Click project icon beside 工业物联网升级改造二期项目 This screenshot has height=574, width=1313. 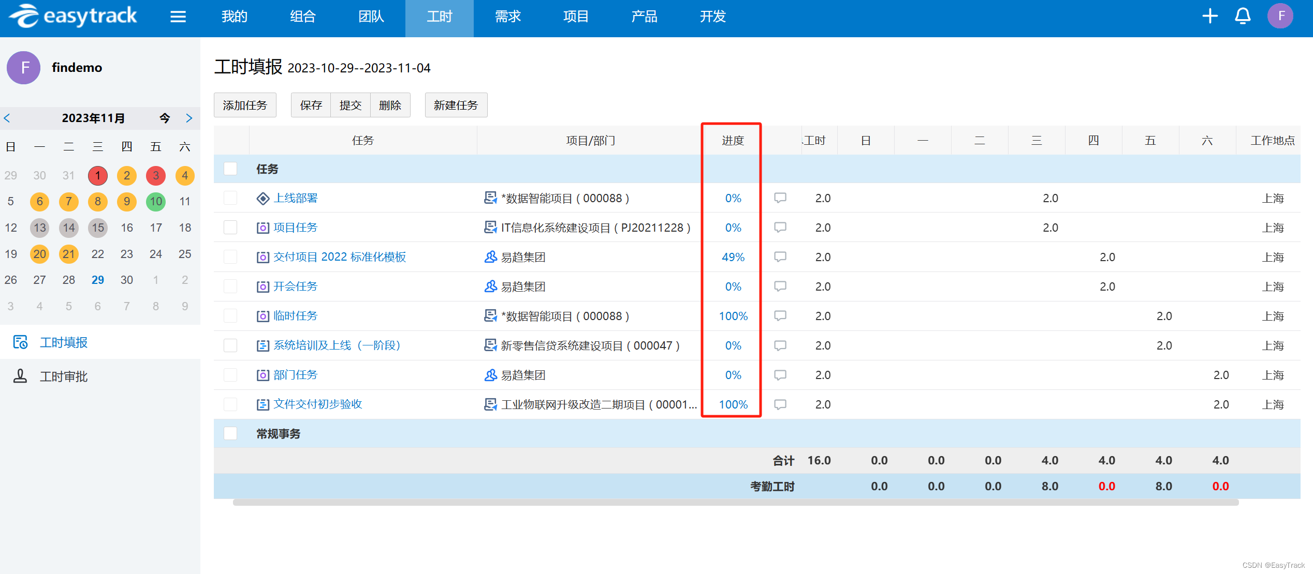coord(490,404)
